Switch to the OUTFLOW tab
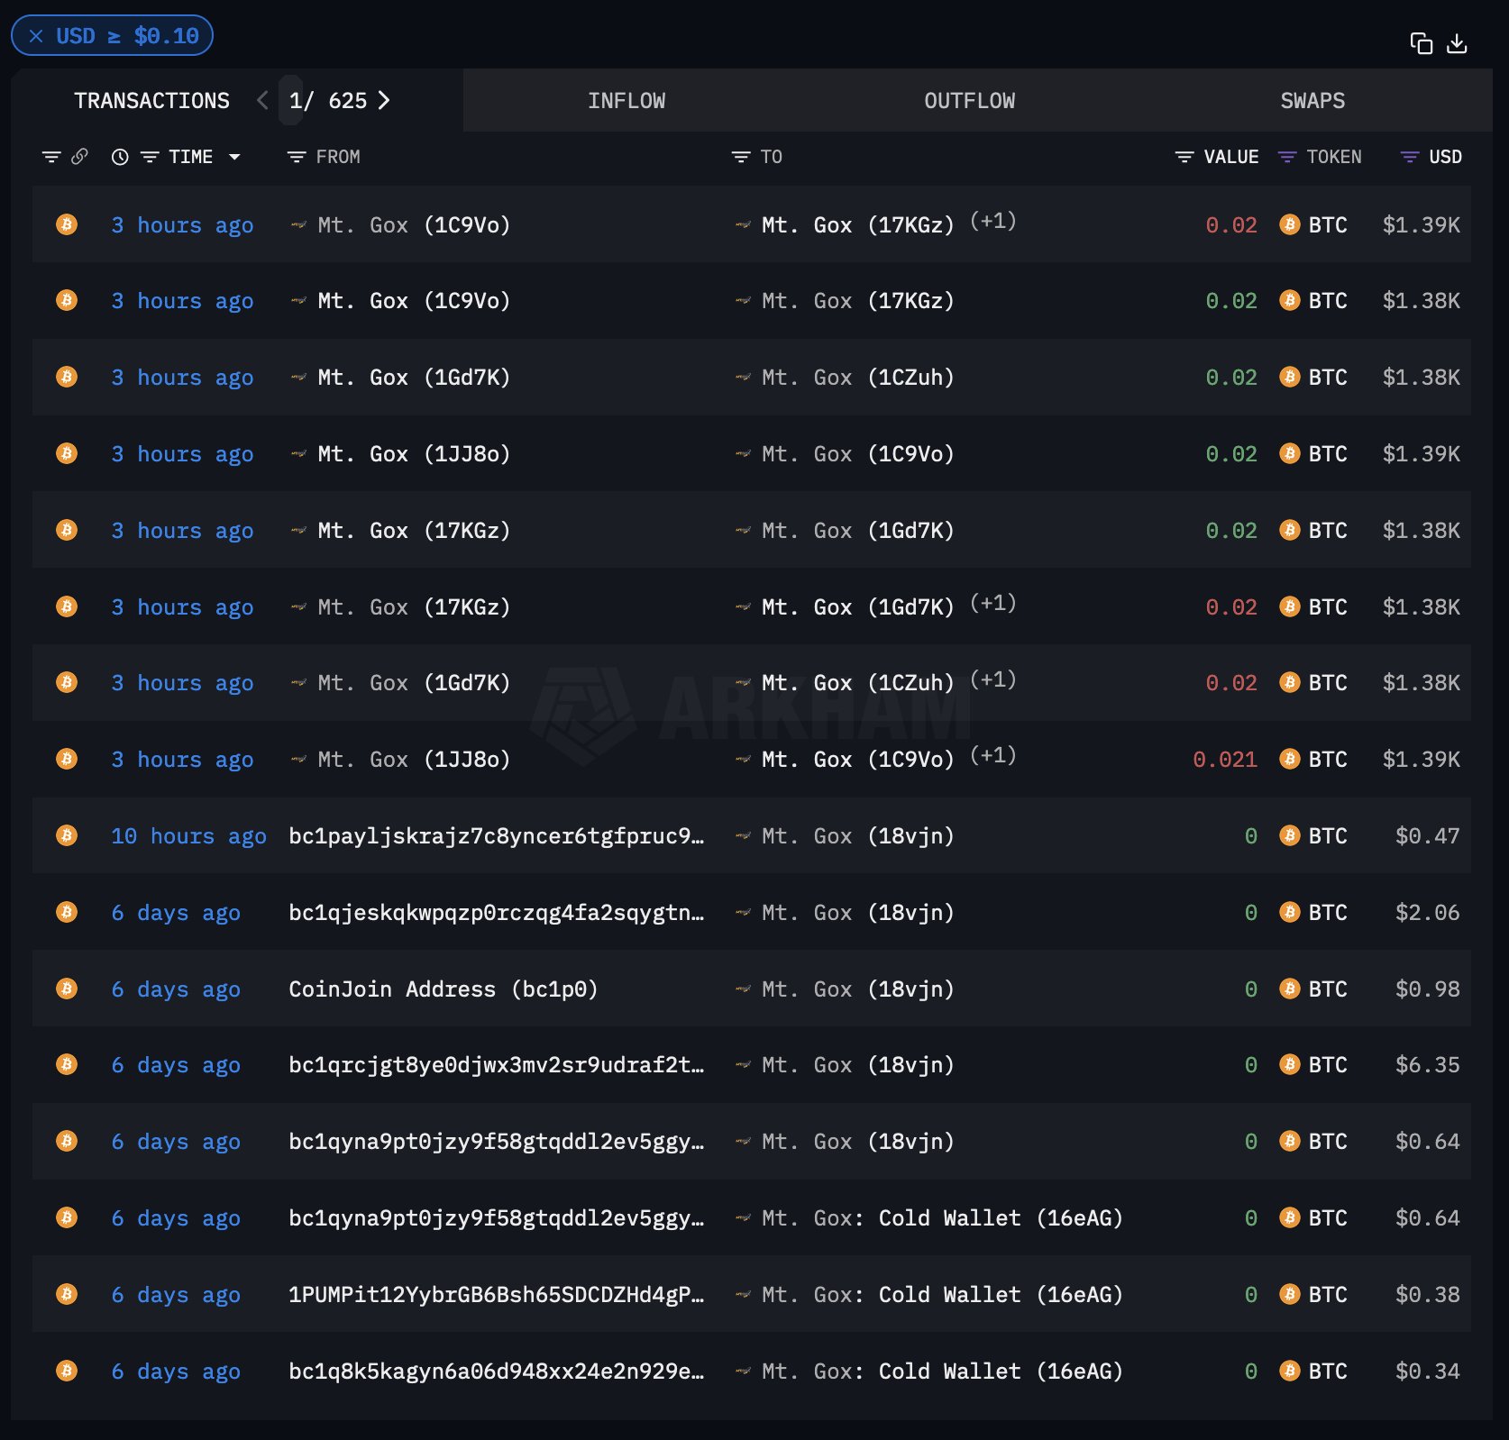Viewport: 1509px width, 1440px height. pos(969,101)
